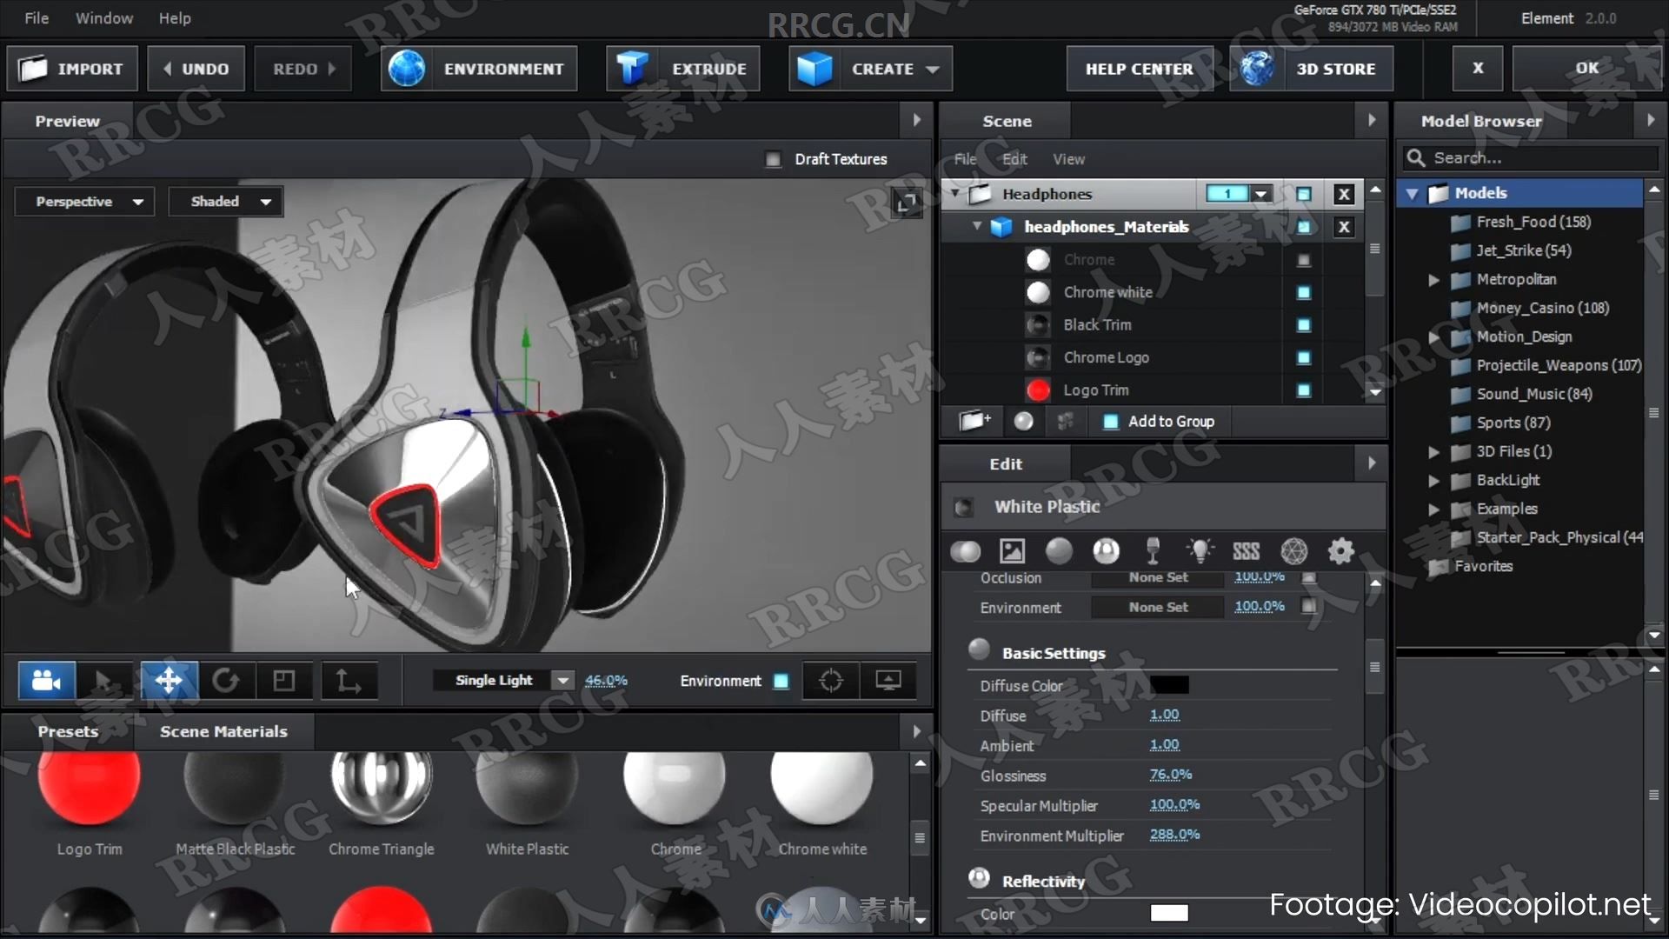This screenshot has width=1669, height=939.
Task: Open the HELP CENTER
Action: pos(1139,69)
